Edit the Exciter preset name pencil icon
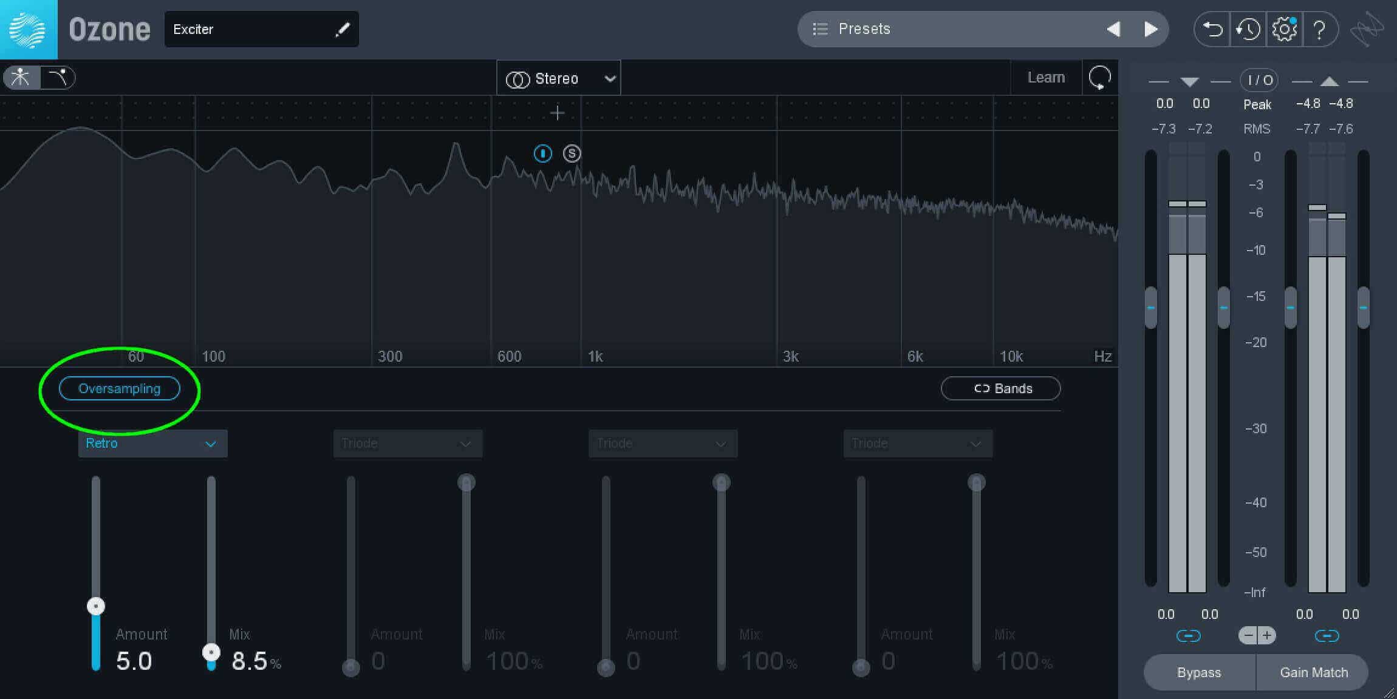The image size is (1397, 699). click(x=343, y=29)
